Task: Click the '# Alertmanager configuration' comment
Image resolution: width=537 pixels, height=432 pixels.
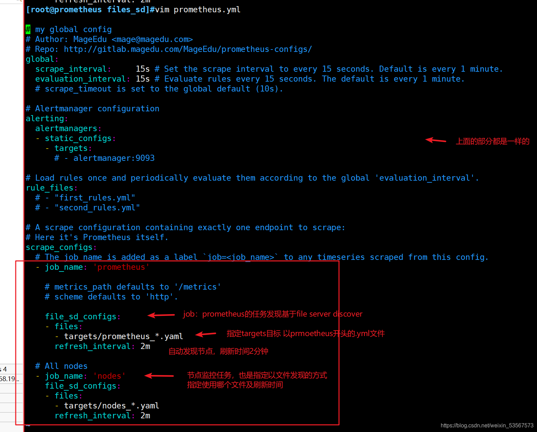Action: (93, 109)
